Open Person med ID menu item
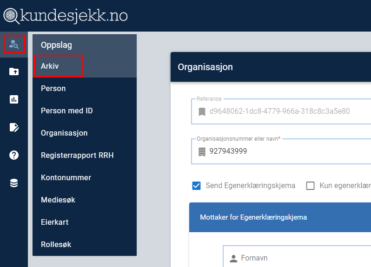Screen dimensions: 371x267 coord(85,111)
